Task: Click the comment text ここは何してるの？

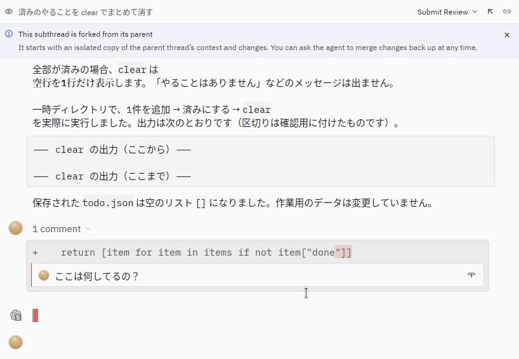Action: tap(96, 276)
